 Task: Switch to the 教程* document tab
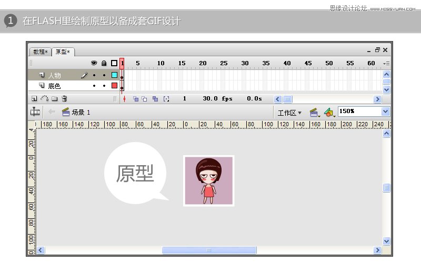pos(41,52)
